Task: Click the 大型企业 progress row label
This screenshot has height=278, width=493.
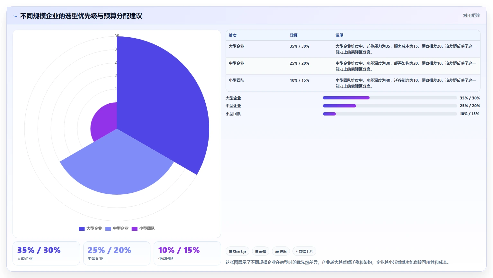Action: pos(233,98)
